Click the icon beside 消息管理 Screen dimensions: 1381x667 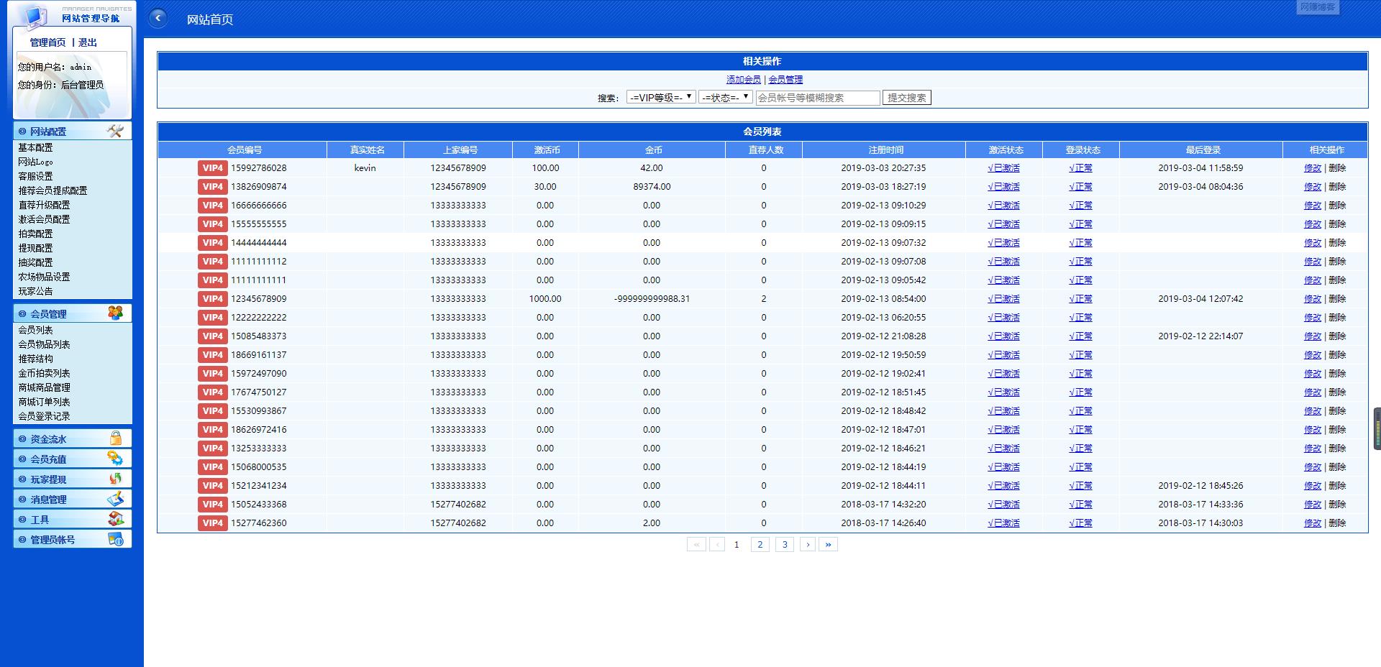pos(115,499)
